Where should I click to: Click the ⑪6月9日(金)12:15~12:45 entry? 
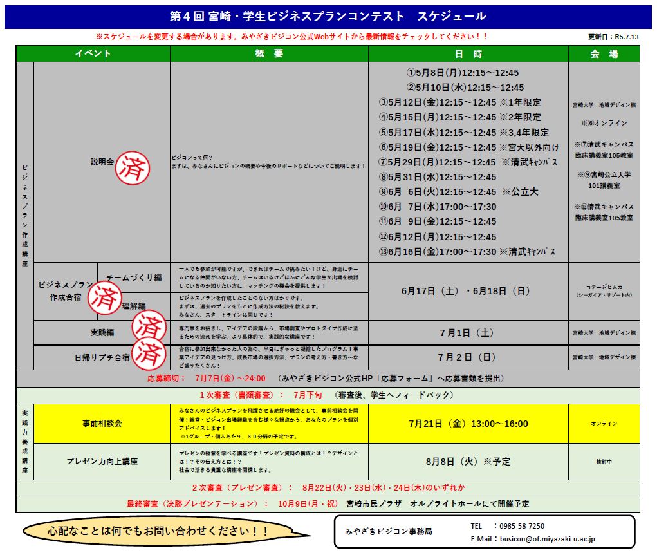pyautogui.click(x=438, y=221)
